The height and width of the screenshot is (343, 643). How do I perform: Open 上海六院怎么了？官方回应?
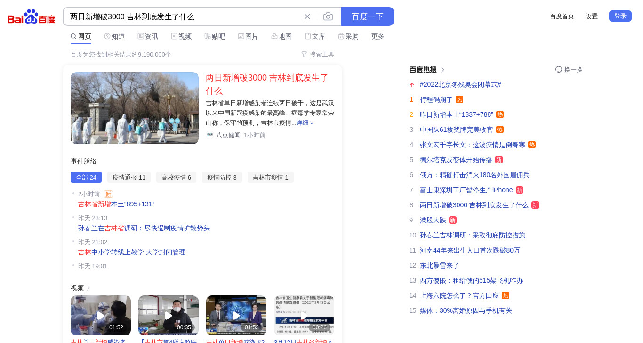pyautogui.click(x=459, y=295)
